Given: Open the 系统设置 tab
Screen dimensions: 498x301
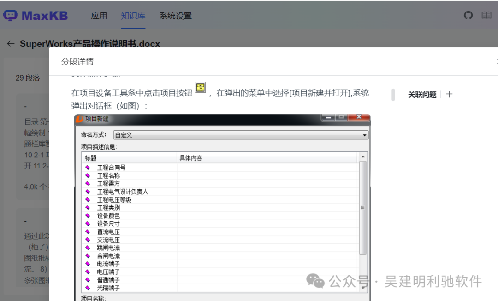Looking at the screenshot, I should [176, 16].
